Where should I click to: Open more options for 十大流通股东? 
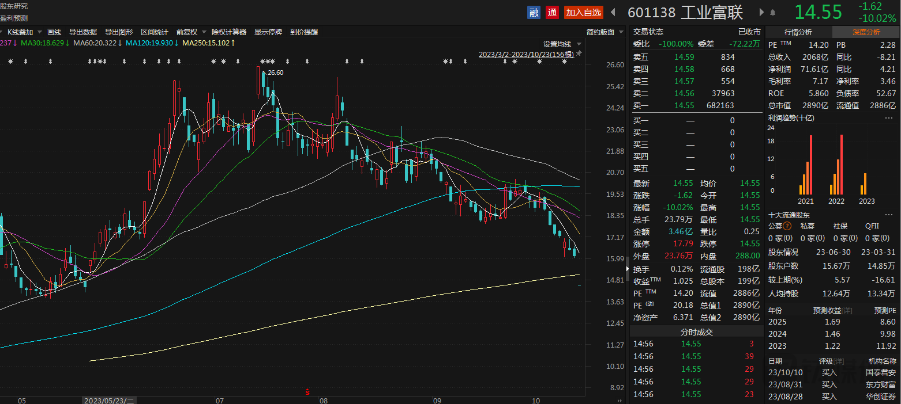tap(888, 215)
